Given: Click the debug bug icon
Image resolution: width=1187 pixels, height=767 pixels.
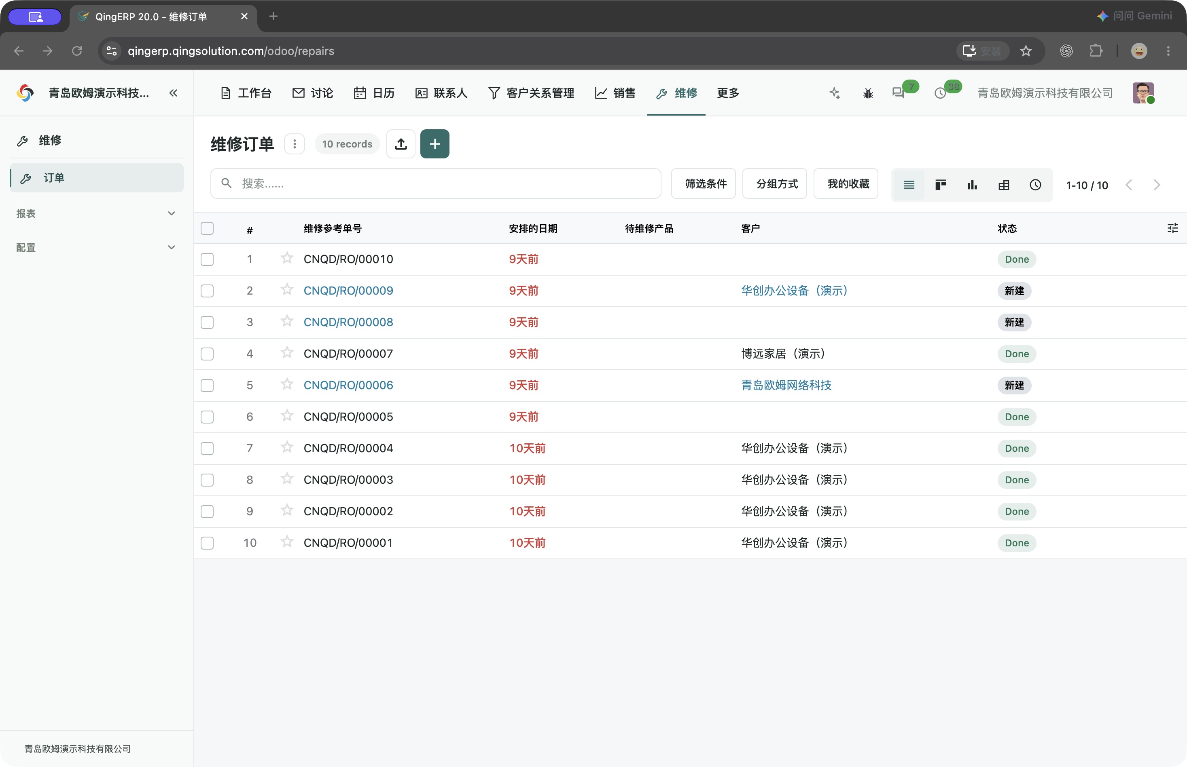Looking at the screenshot, I should 868,93.
